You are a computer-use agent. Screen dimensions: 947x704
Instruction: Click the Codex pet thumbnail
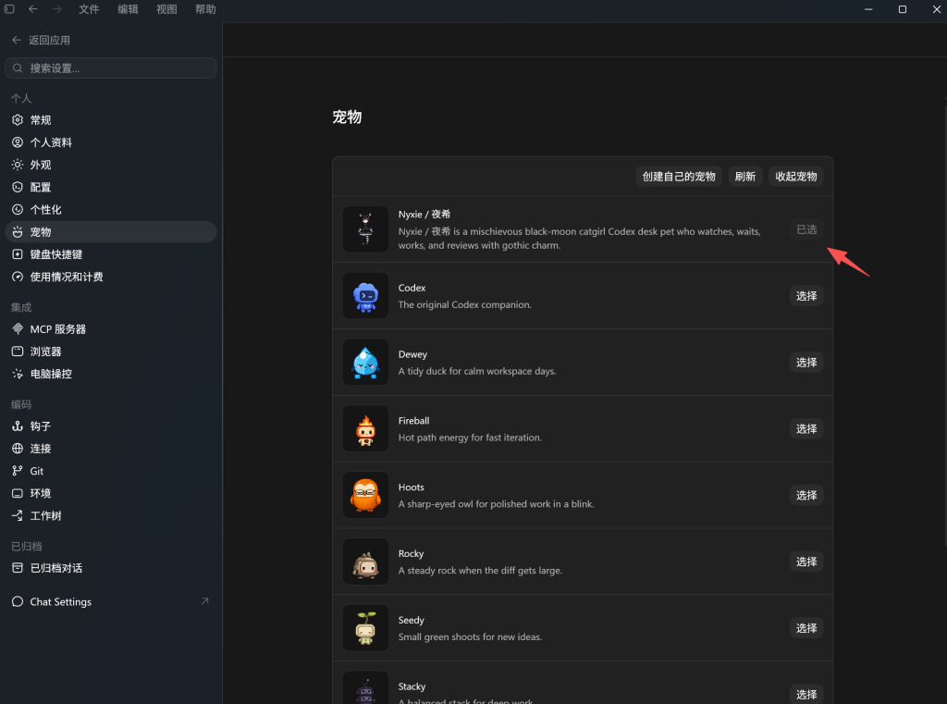[x=365, y=295]
